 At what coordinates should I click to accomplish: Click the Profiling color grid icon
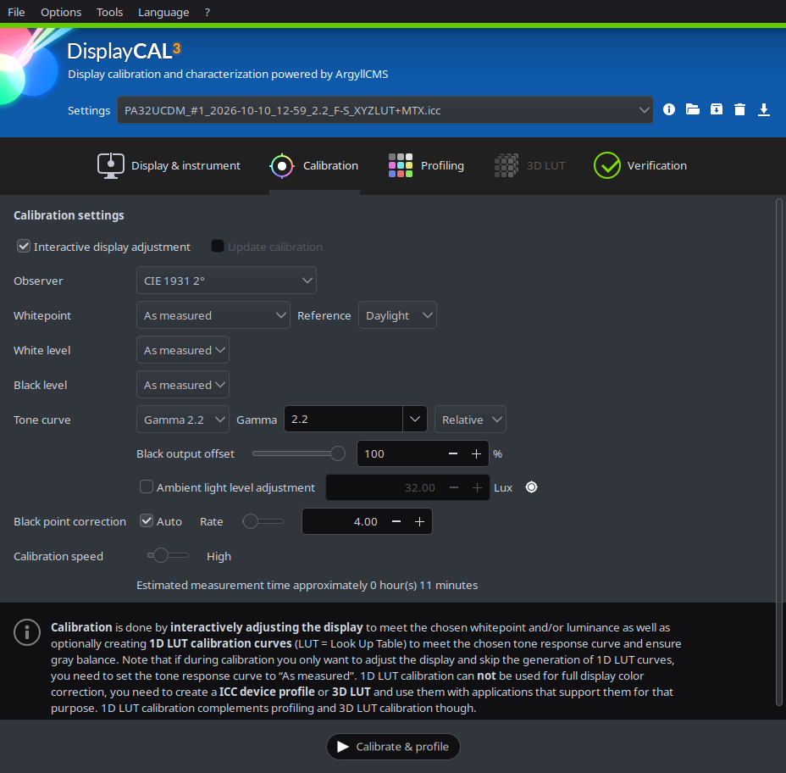pyautogui.click(x=401, y=165)
